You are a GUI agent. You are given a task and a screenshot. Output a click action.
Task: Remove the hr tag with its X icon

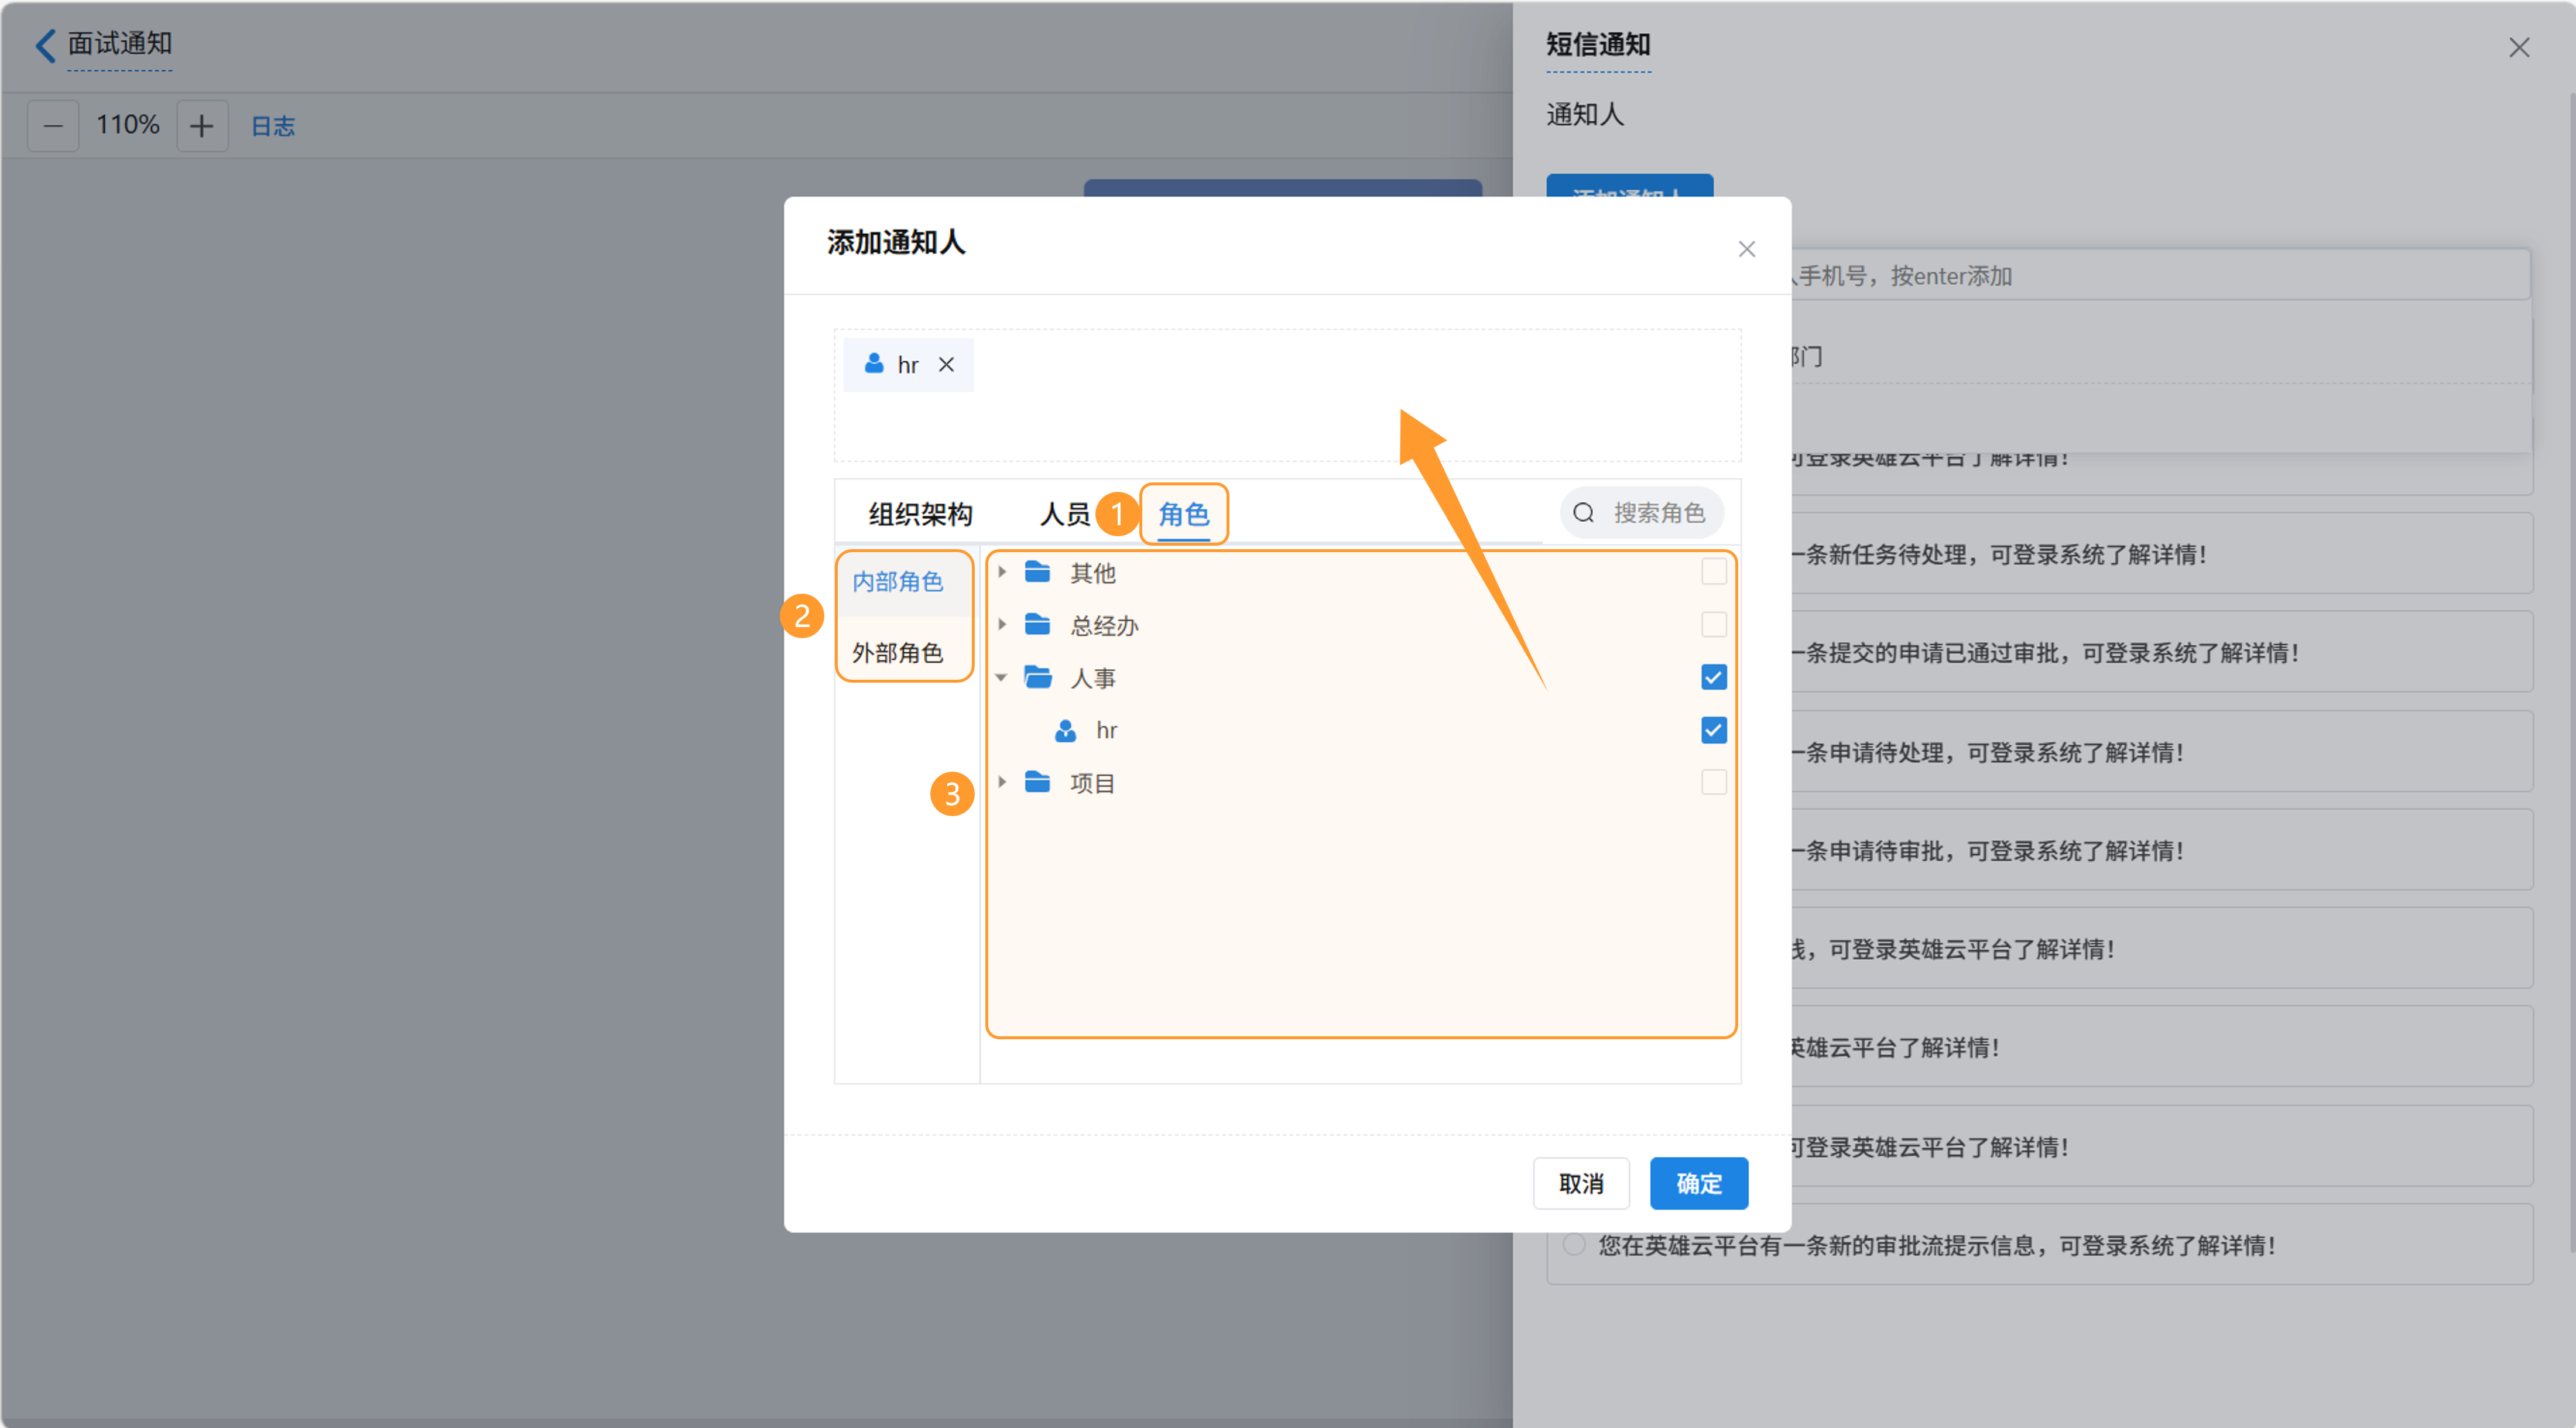(946, 365)
